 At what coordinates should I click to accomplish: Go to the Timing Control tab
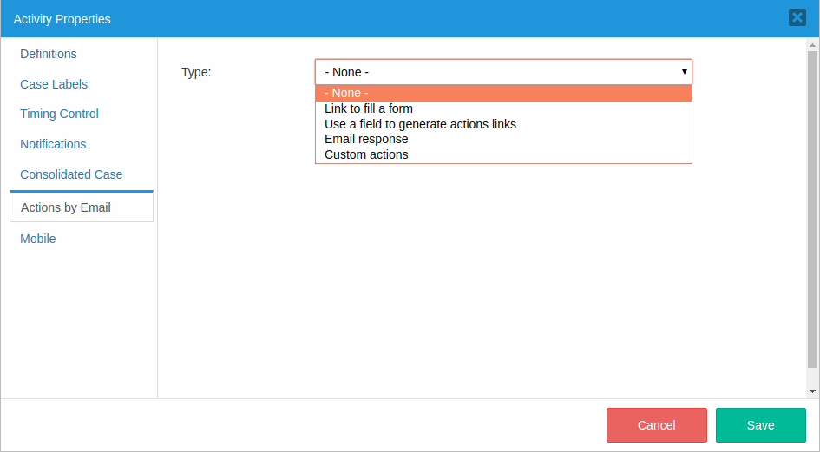pos(59,114)
